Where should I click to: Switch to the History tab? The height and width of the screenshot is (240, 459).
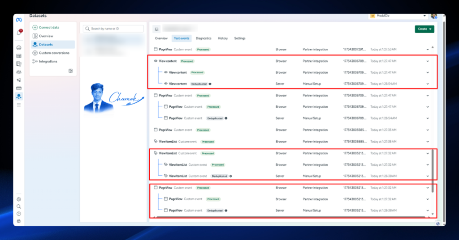coord(223,38)
